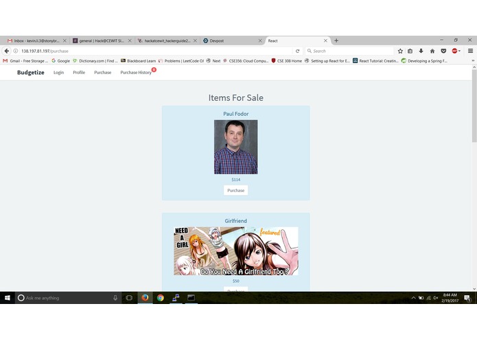Click the Cortana microphone icon

coord(115,298)
